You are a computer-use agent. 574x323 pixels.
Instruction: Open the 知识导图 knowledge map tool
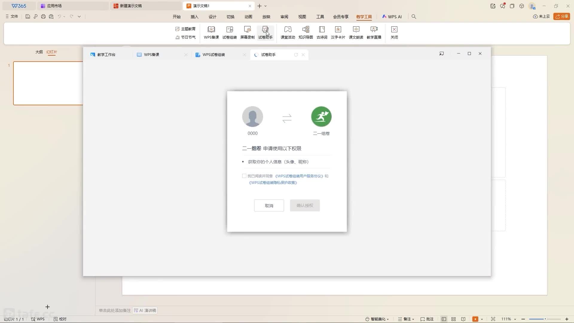pyautogui.click(x=306, y=32)
